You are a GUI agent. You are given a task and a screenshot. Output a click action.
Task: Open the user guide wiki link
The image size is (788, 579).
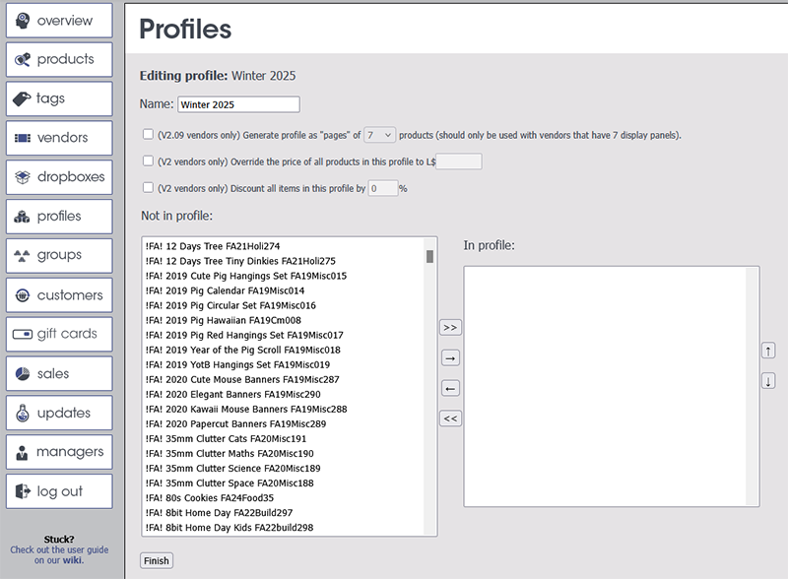[x=72, y=560]
